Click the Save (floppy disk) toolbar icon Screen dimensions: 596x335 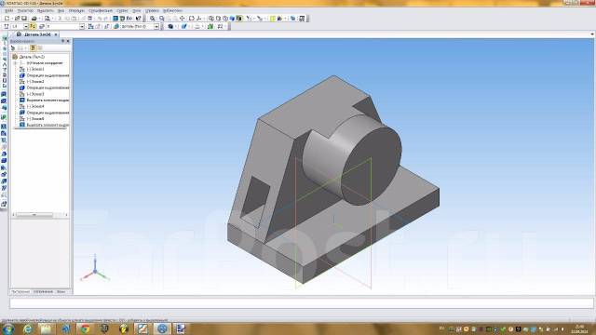[24, 19]
